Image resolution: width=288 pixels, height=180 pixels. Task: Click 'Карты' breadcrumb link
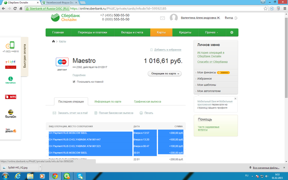pos(63,41)
